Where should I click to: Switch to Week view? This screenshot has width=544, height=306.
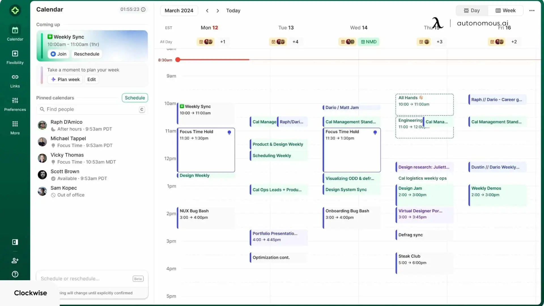[505, 10]
